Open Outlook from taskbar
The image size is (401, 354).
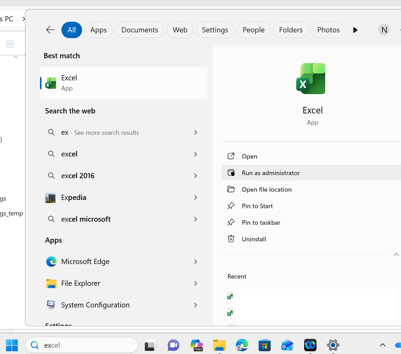tap(288, 345)
